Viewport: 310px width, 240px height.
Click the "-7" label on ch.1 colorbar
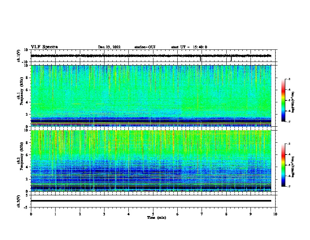click(288, 122)
